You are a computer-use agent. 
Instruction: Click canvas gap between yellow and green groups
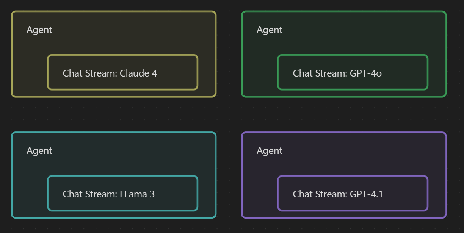coord(229,54)
